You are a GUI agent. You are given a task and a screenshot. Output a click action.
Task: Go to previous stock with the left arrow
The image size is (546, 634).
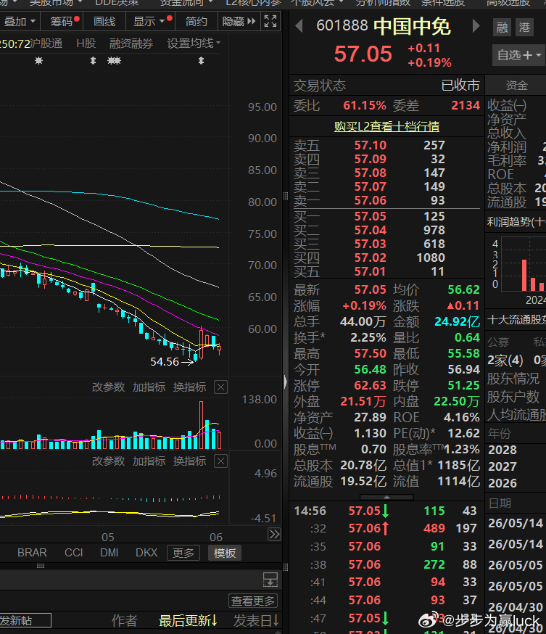299,27
